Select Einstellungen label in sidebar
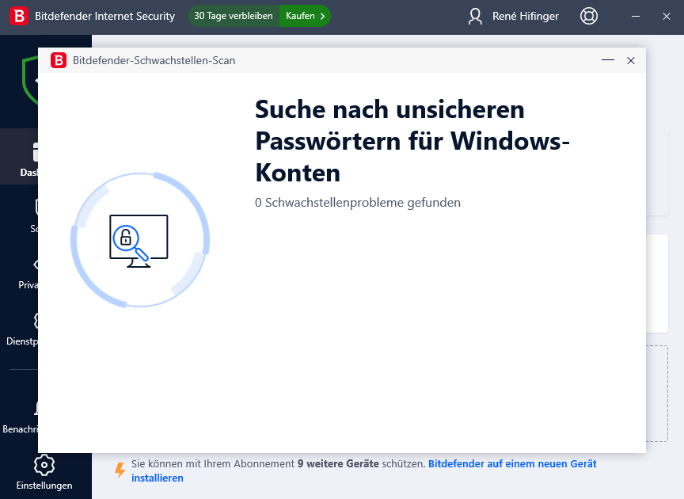 pyautogui.click(x=44, y=486)
